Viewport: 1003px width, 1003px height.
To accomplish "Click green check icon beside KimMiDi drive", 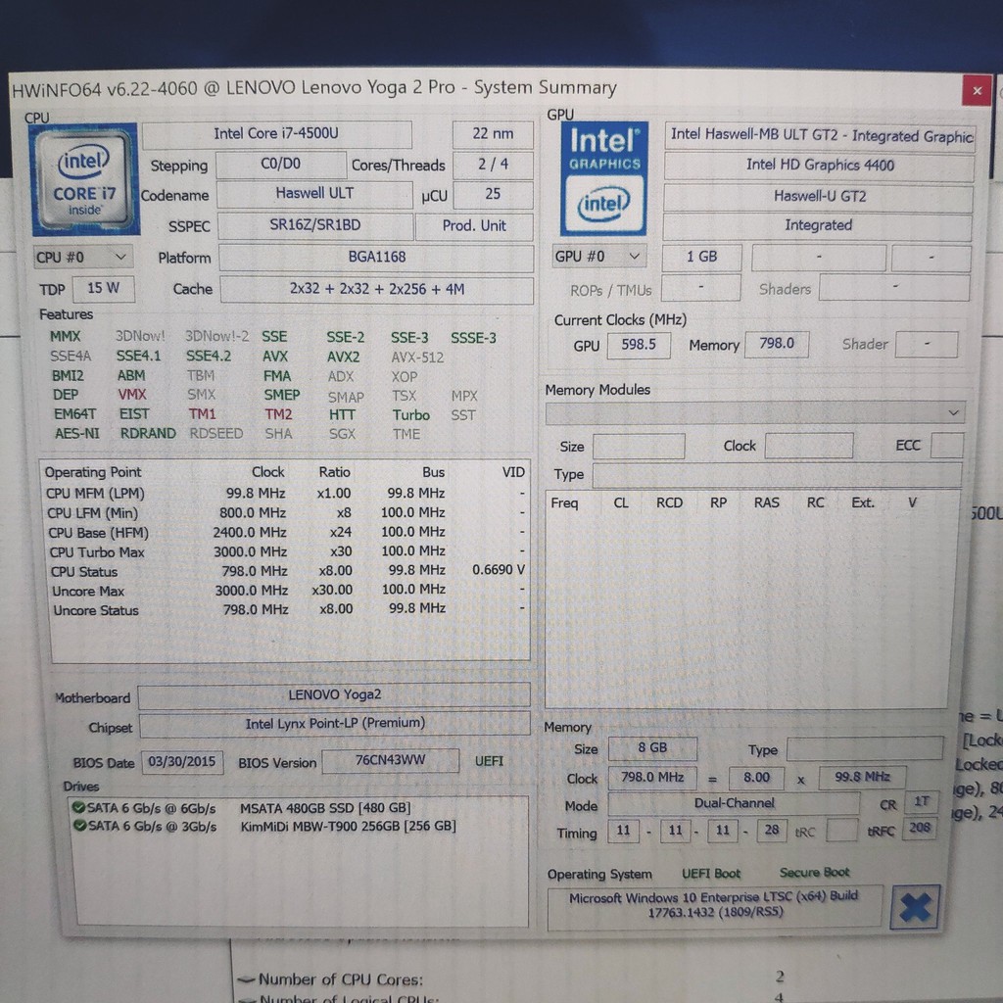I will click(x=77, y=827).
